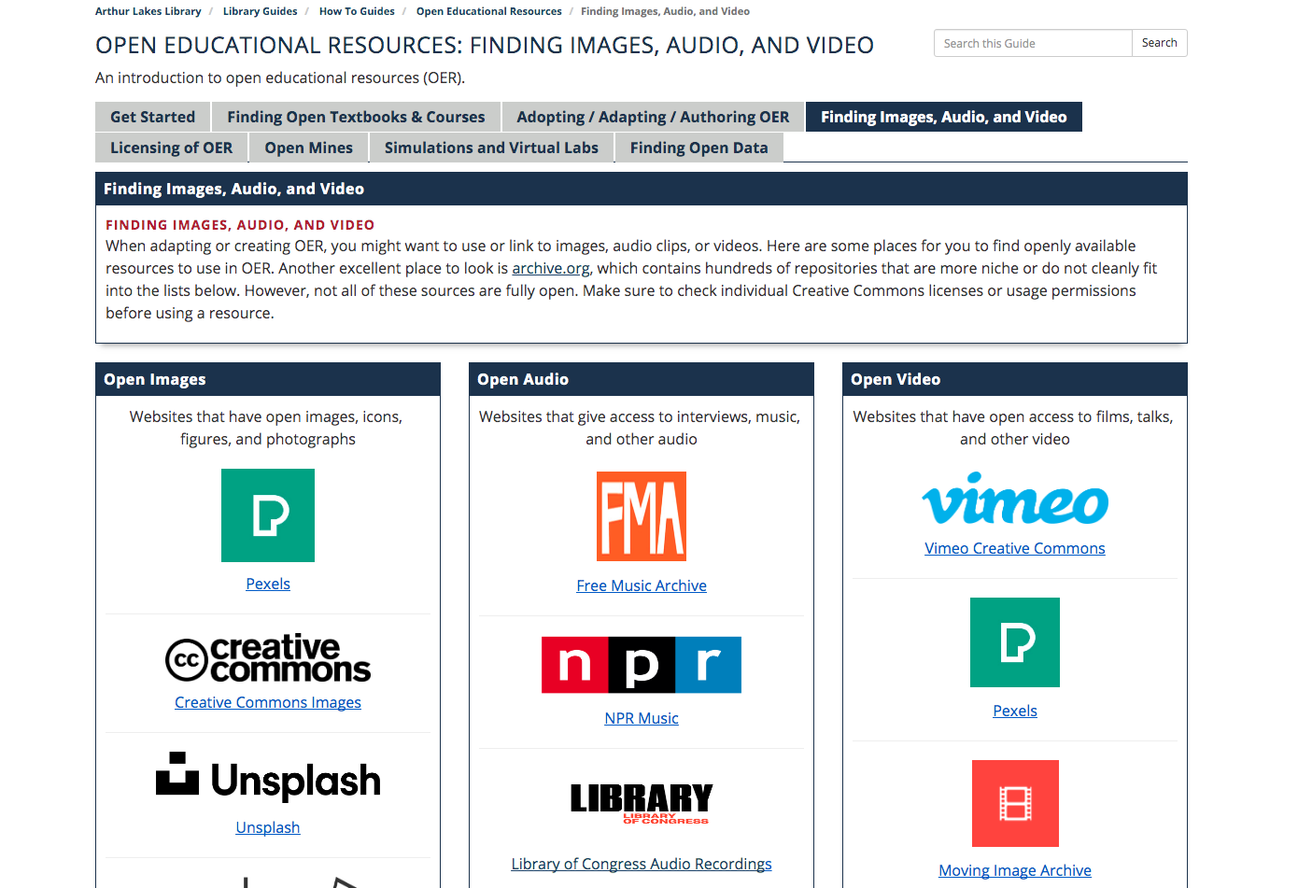The width and height of the screenshot is (1298, 888).
Task: Focus the Search this Guide field
Action: click(1033, 43)
